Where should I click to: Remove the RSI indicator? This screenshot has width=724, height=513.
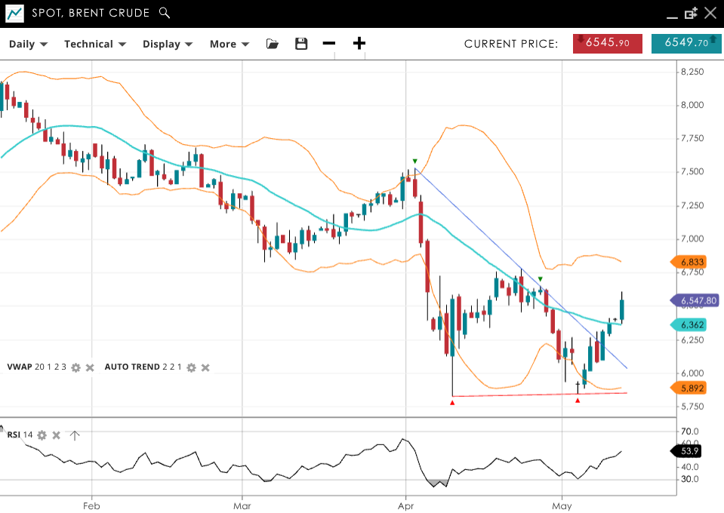57,435
